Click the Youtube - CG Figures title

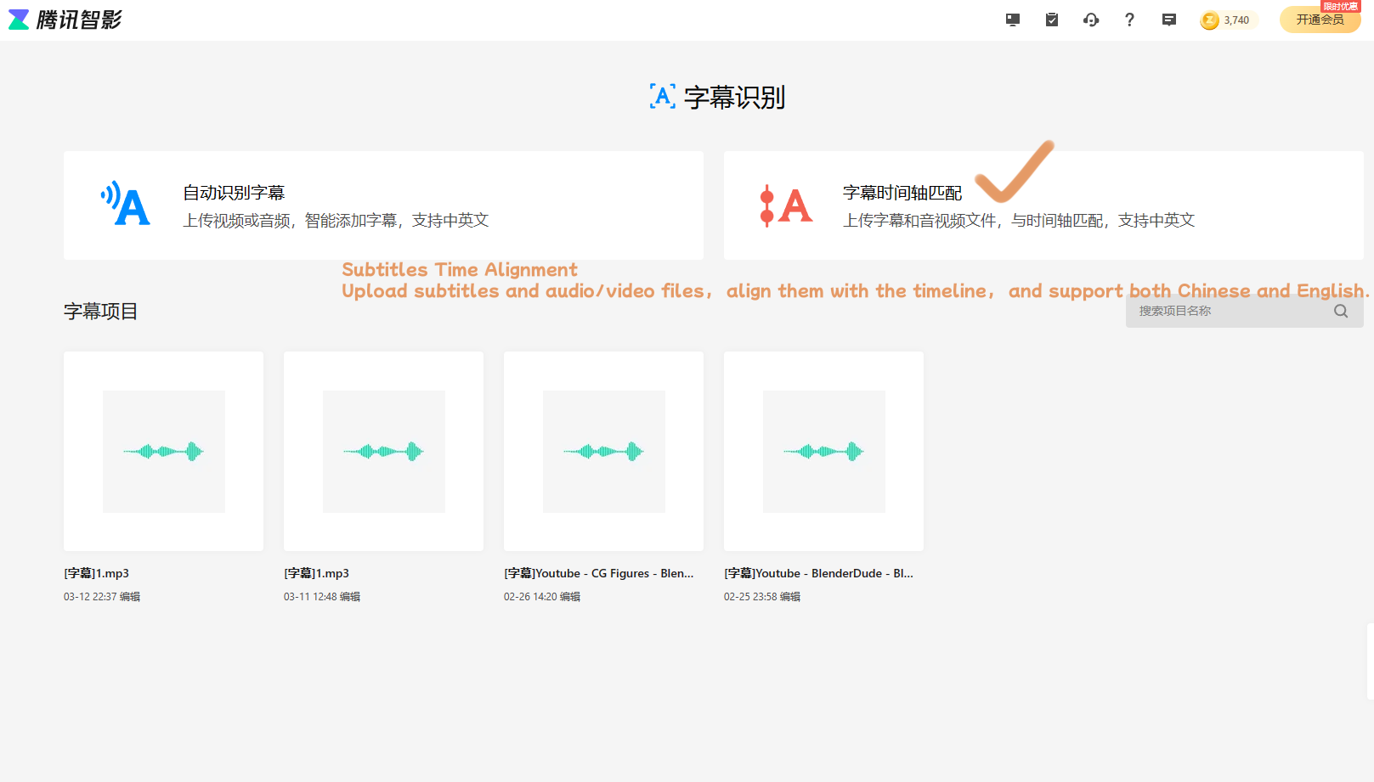(599, 573)
